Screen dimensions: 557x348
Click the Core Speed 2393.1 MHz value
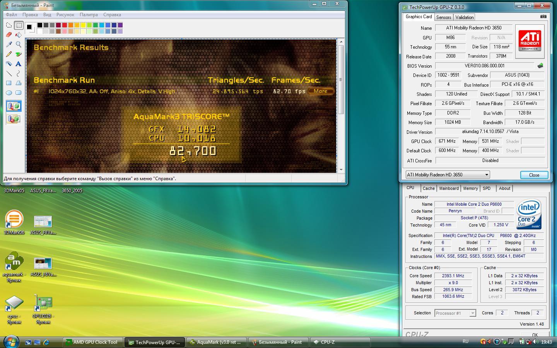click(453, 276)
